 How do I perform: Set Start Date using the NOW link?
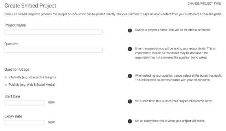[51, 102]
